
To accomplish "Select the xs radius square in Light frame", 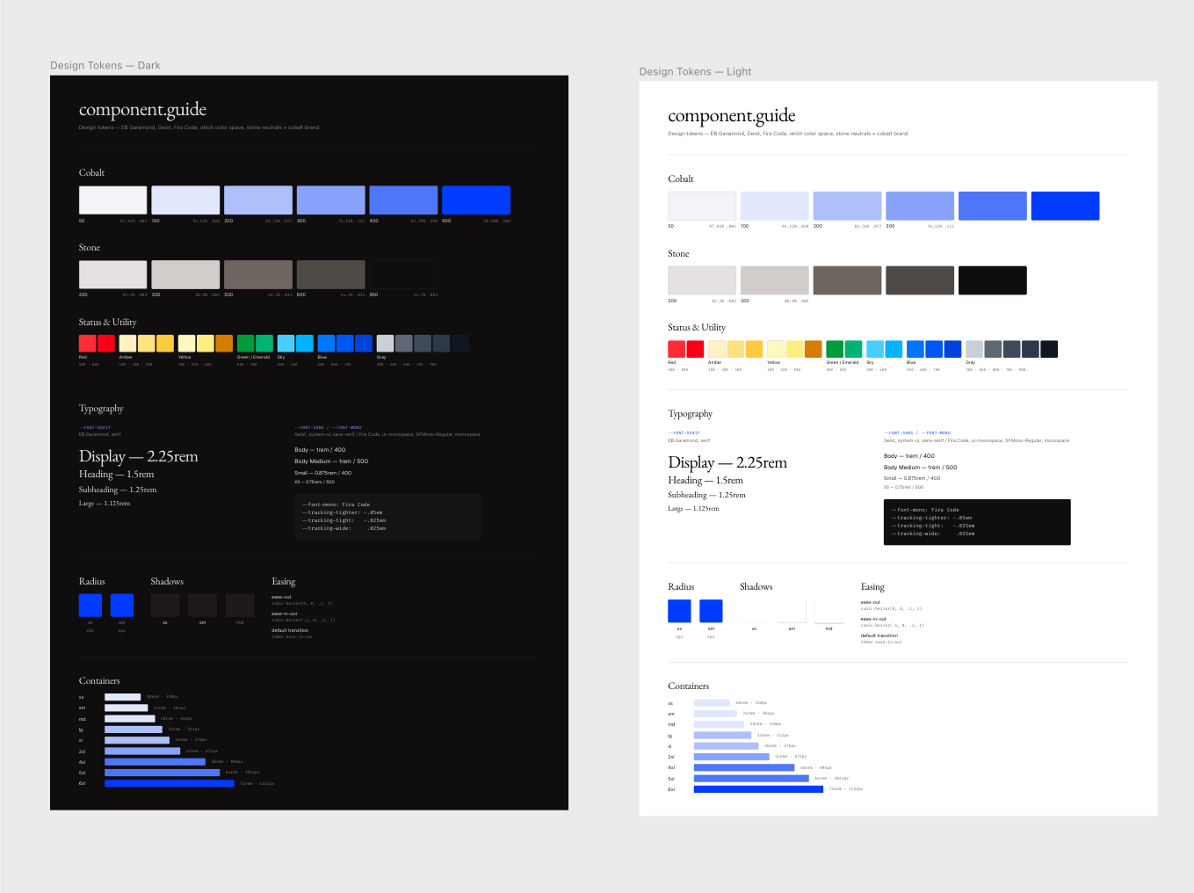I will [679, 611].
